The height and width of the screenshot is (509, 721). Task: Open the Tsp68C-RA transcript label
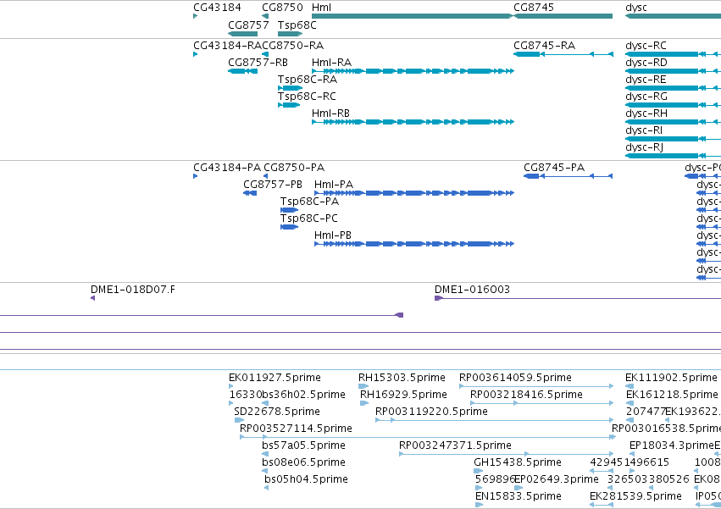tap(308, 80)
